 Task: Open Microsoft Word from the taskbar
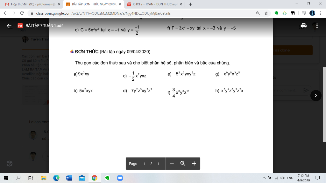coord(69,178)
